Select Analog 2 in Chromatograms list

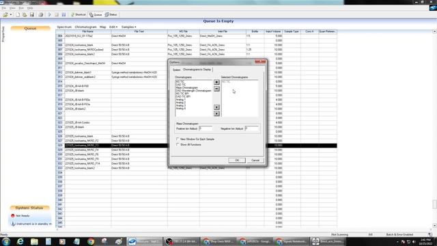(x=180, y=102)
